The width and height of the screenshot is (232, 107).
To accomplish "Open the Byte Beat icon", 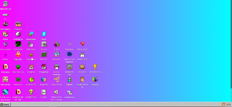I will tap(18, 44).
